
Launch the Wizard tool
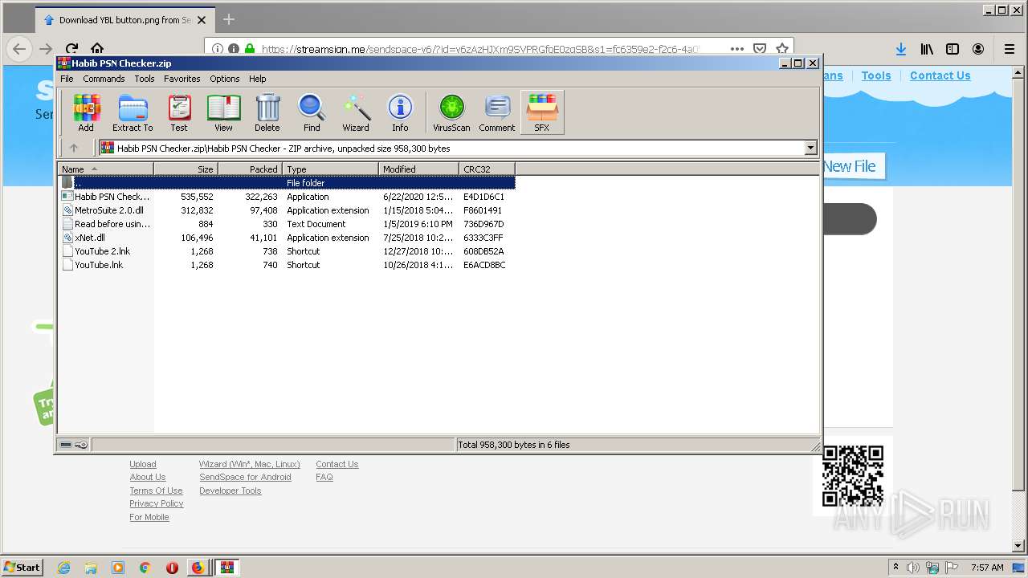tap(356, 112)
